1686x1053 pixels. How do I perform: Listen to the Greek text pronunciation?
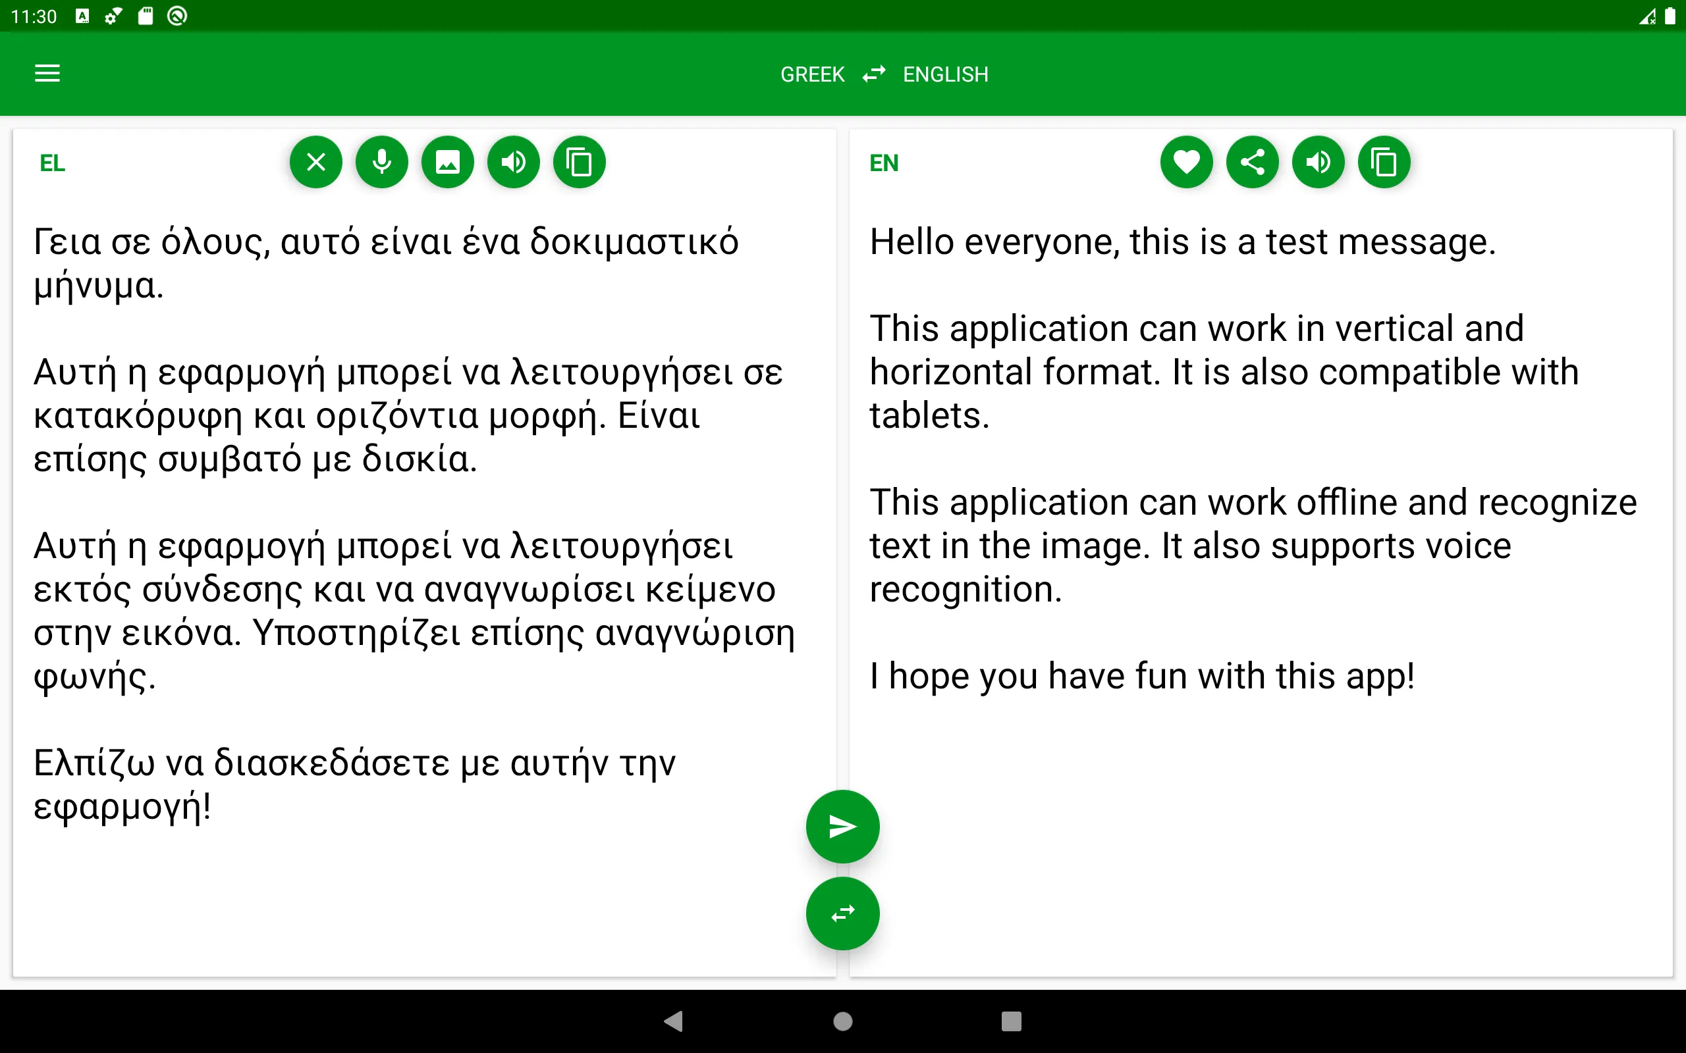coord(514,162)
